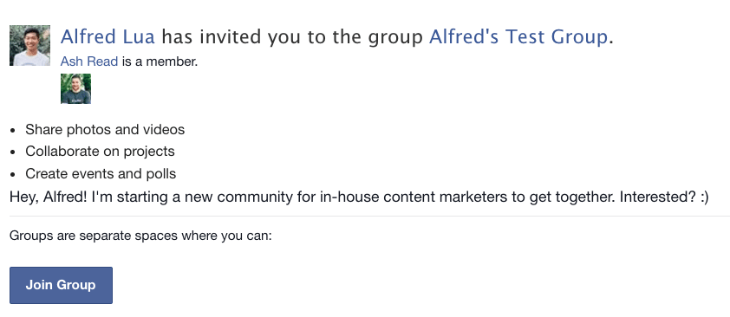Click the bullet dot before 'Share photos'
730x317 pixels.
14,130
